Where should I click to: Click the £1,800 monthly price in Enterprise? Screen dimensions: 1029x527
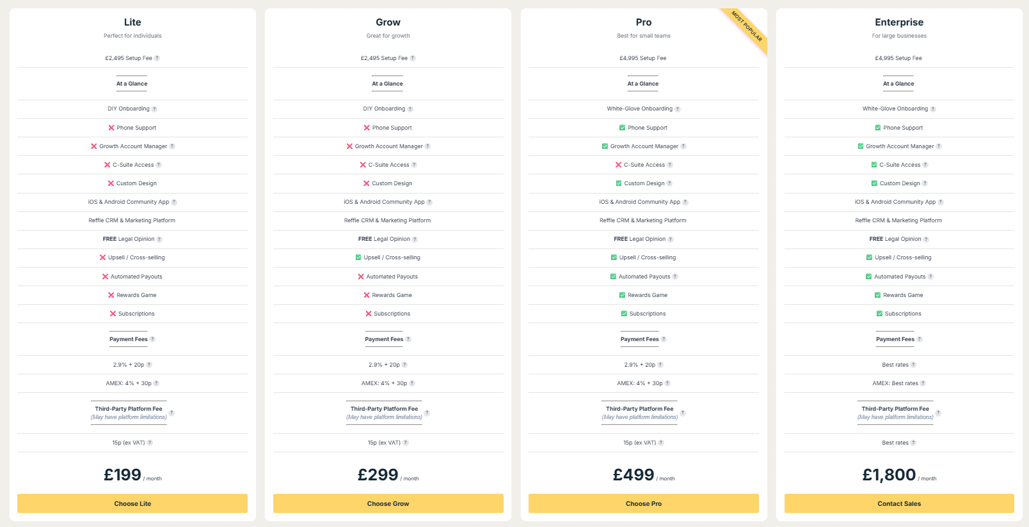click(889, 475)
